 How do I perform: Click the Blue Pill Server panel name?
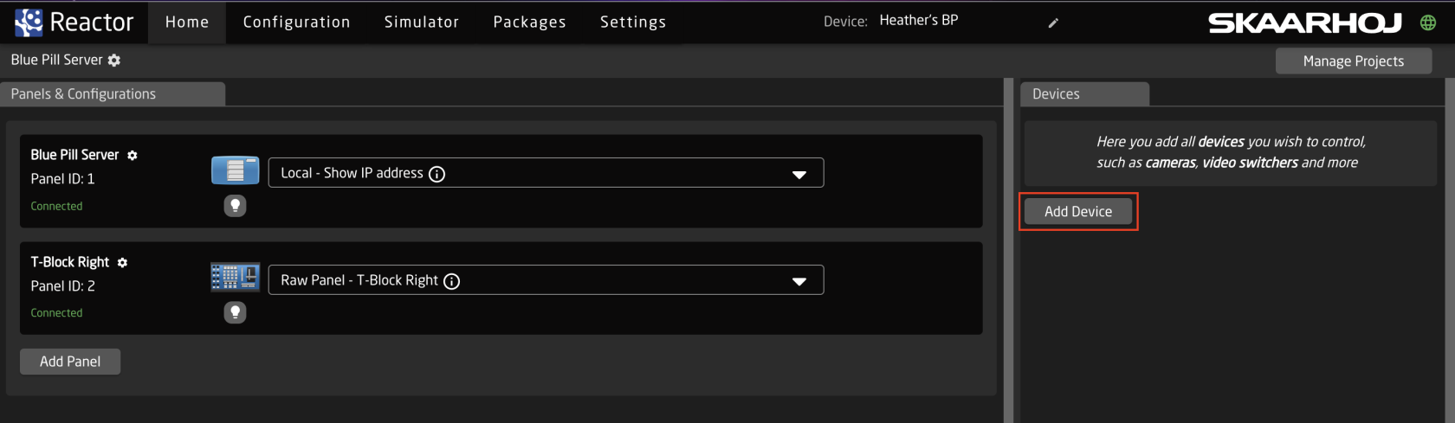[74, 155]
